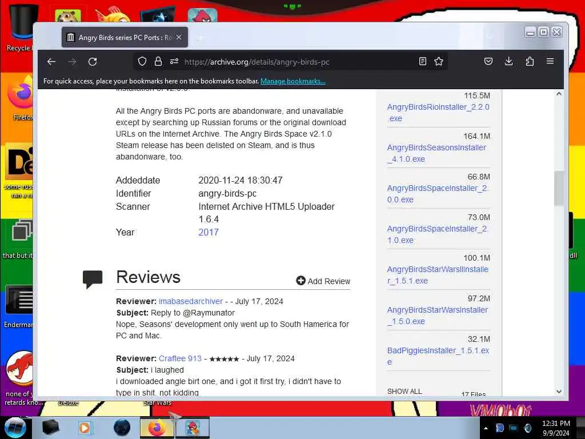Download AngryBirdsSeasonsInstaller_4.1.0.exe
585x439 pixels.
click(436, 153)
